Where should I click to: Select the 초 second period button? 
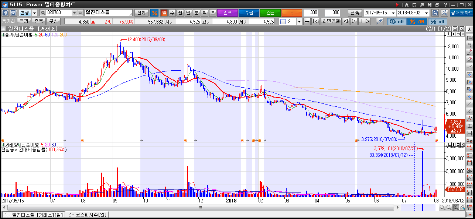click(x=213, y=13)
